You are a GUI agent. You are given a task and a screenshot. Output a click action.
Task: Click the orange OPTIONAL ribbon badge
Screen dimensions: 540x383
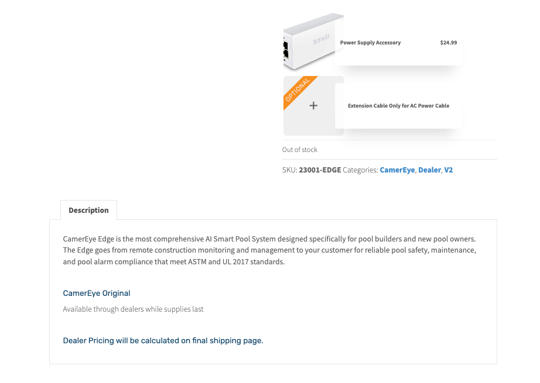pos(298,91)
